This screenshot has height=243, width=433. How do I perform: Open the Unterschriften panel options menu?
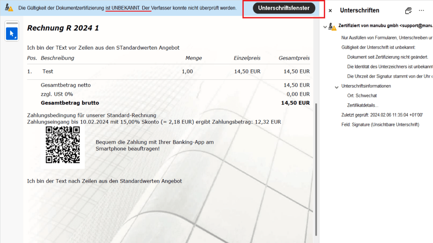(421, 10)
